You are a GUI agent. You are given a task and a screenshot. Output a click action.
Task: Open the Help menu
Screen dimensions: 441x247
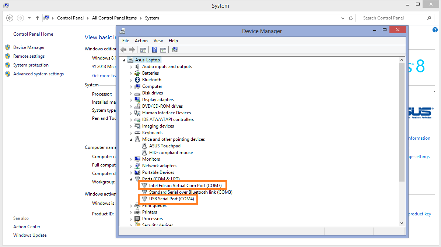pyautogui.click(x=173, y=41)
